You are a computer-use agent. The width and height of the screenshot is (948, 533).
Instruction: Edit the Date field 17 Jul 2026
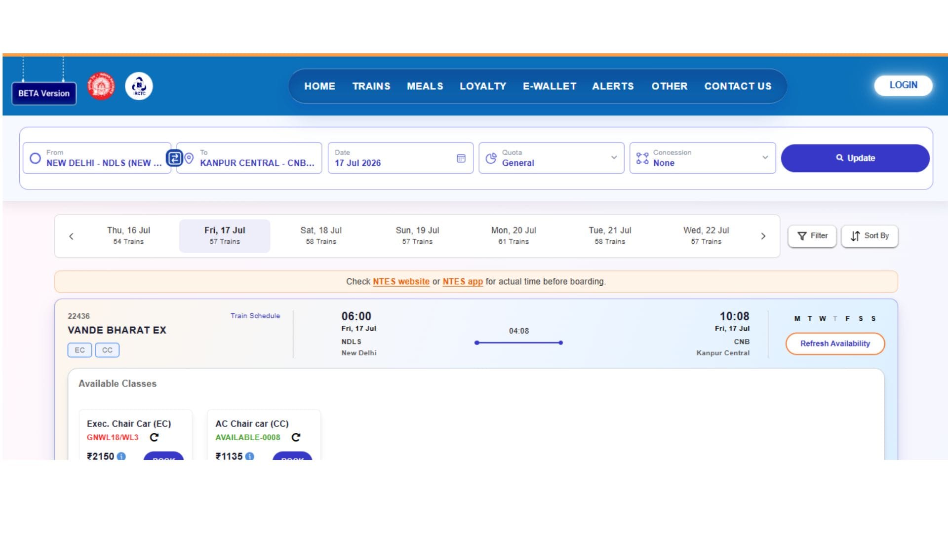(400, 158)
